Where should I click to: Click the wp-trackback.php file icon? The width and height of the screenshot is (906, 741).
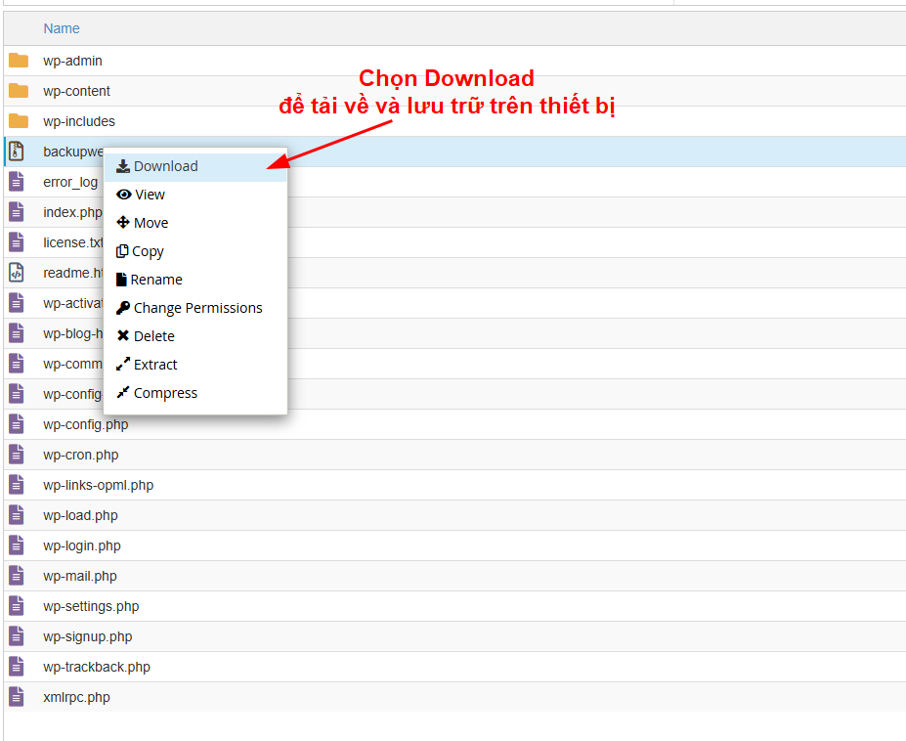tap(17, 667)
